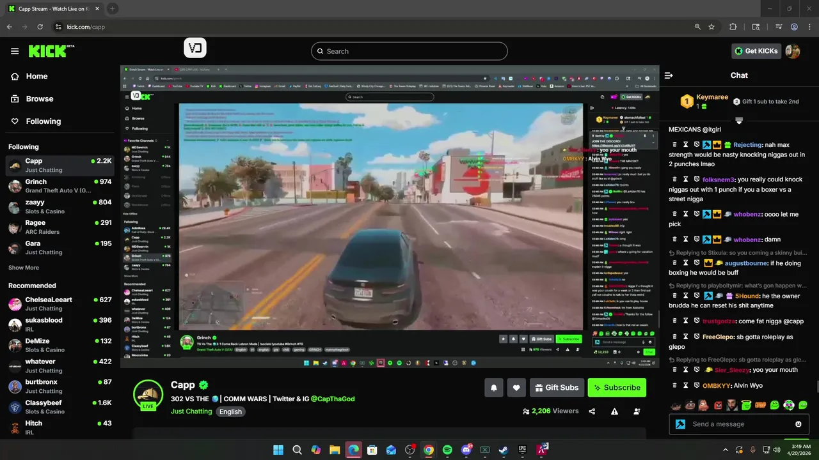Viewport: 819px width, 460px height.
Task: Open sukasblood IRL channel
Action: click(60, 324)
